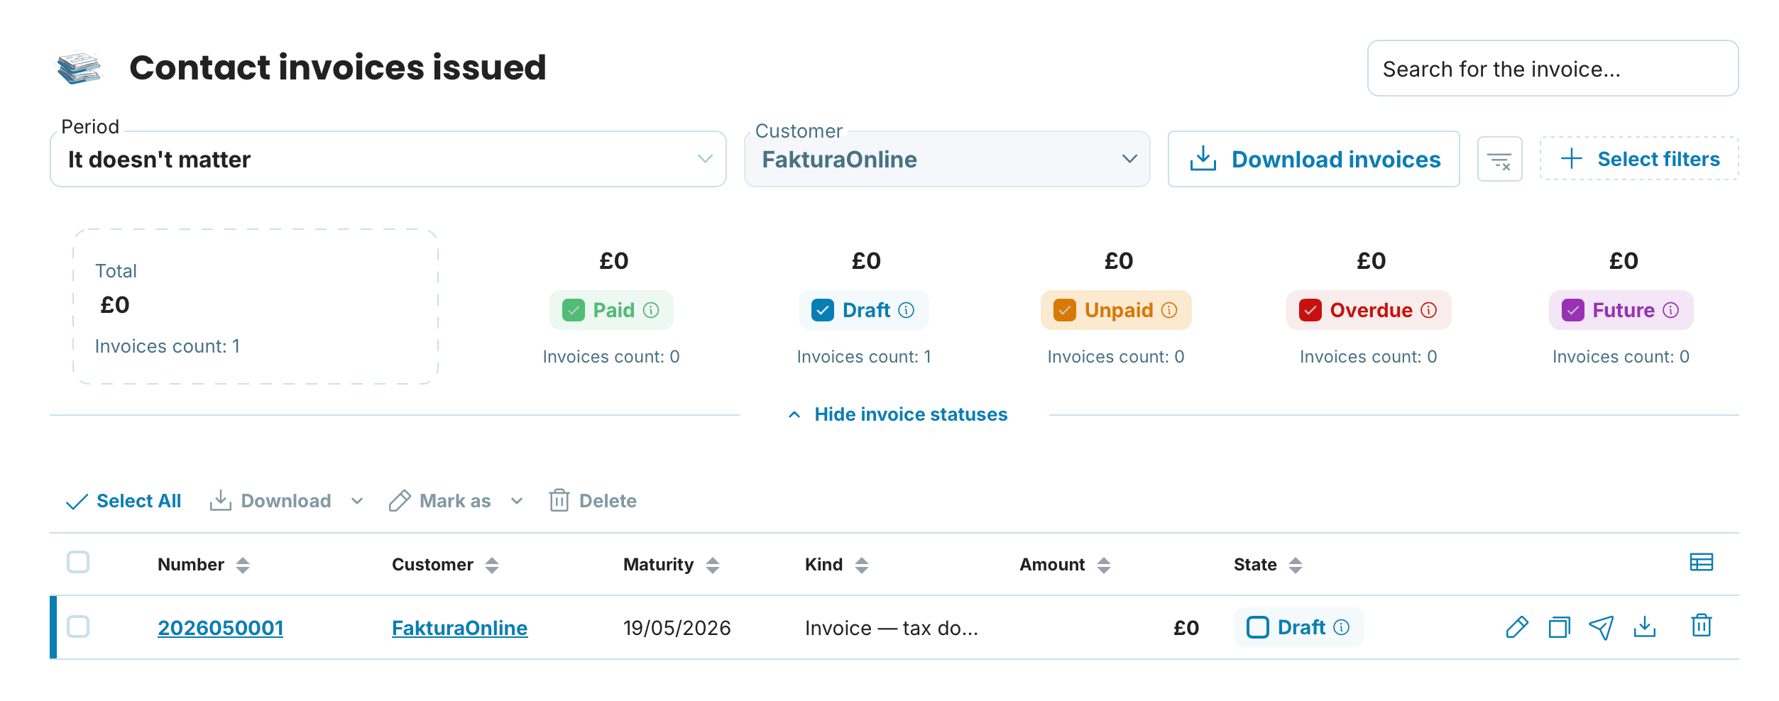Viewport: 1779px width, 701px height.
Task: Open the Customer FakturaOnline dropdown
Action: pyautogui.click(x=947, y=159)
